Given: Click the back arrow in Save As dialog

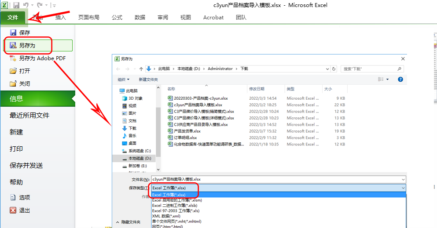Looking at the screenshot, I should click(118, 69).
